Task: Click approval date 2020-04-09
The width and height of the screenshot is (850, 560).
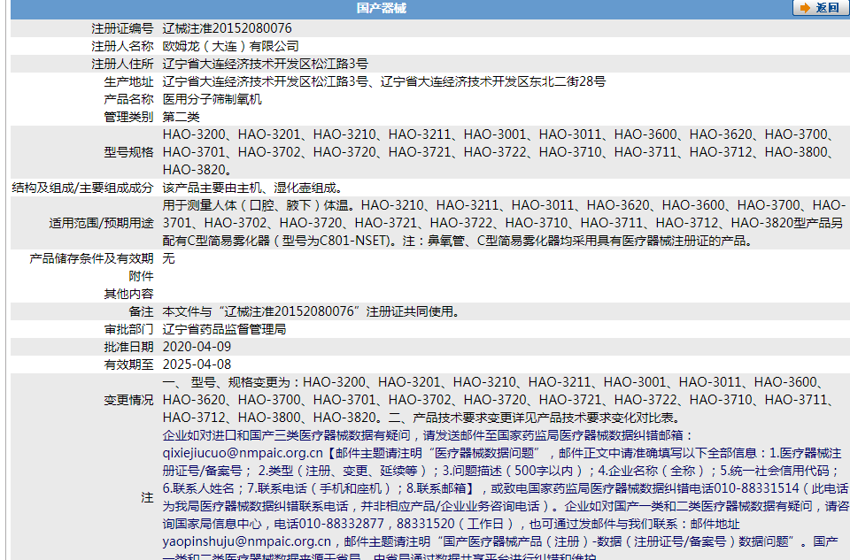Action: coord(197,347)
